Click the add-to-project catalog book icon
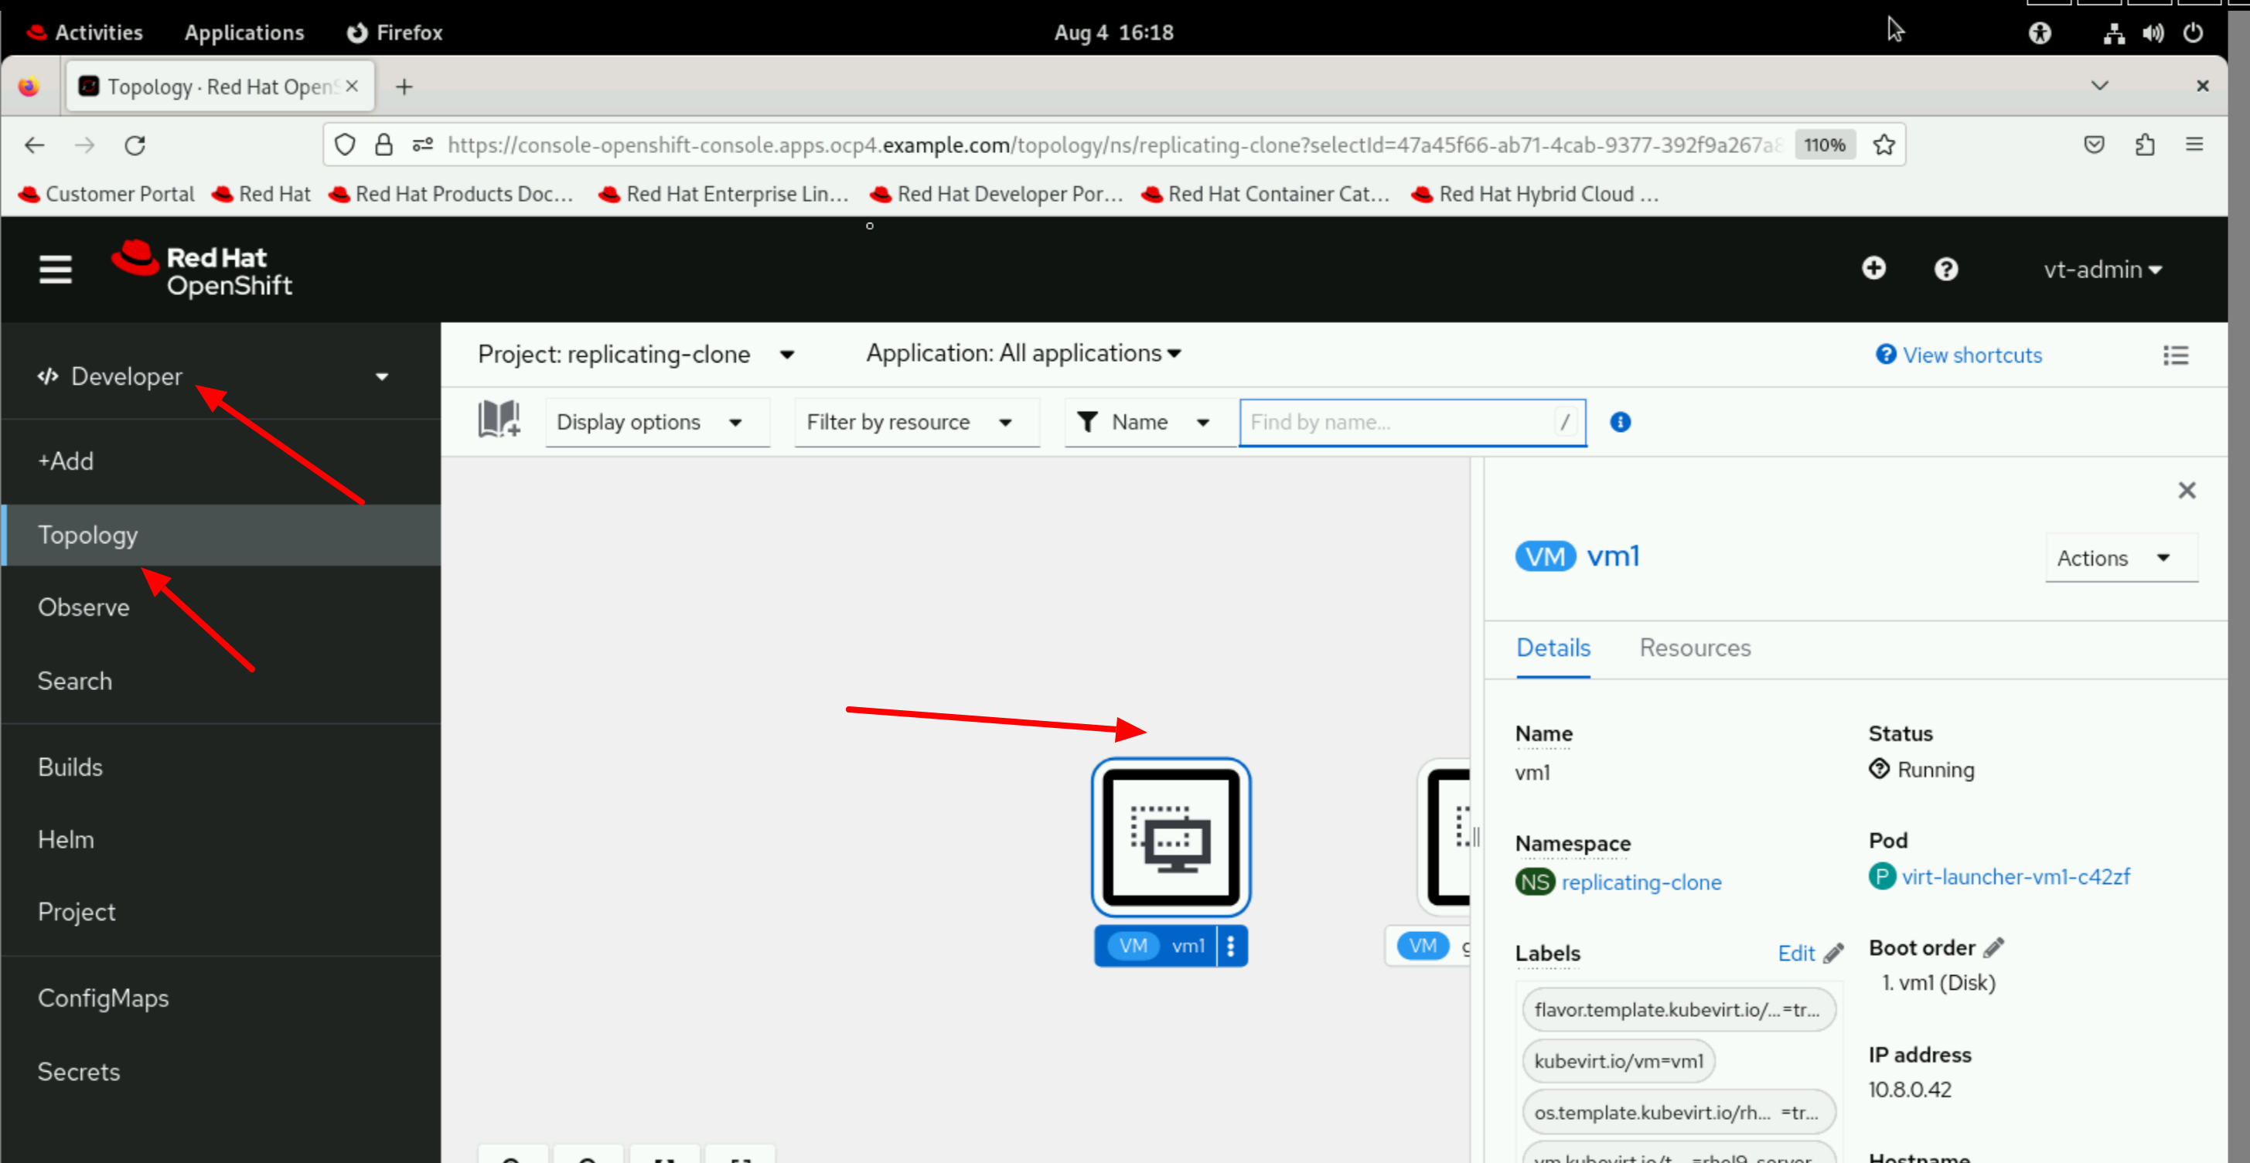2250x1163 pixels. [x=499, y=420]
